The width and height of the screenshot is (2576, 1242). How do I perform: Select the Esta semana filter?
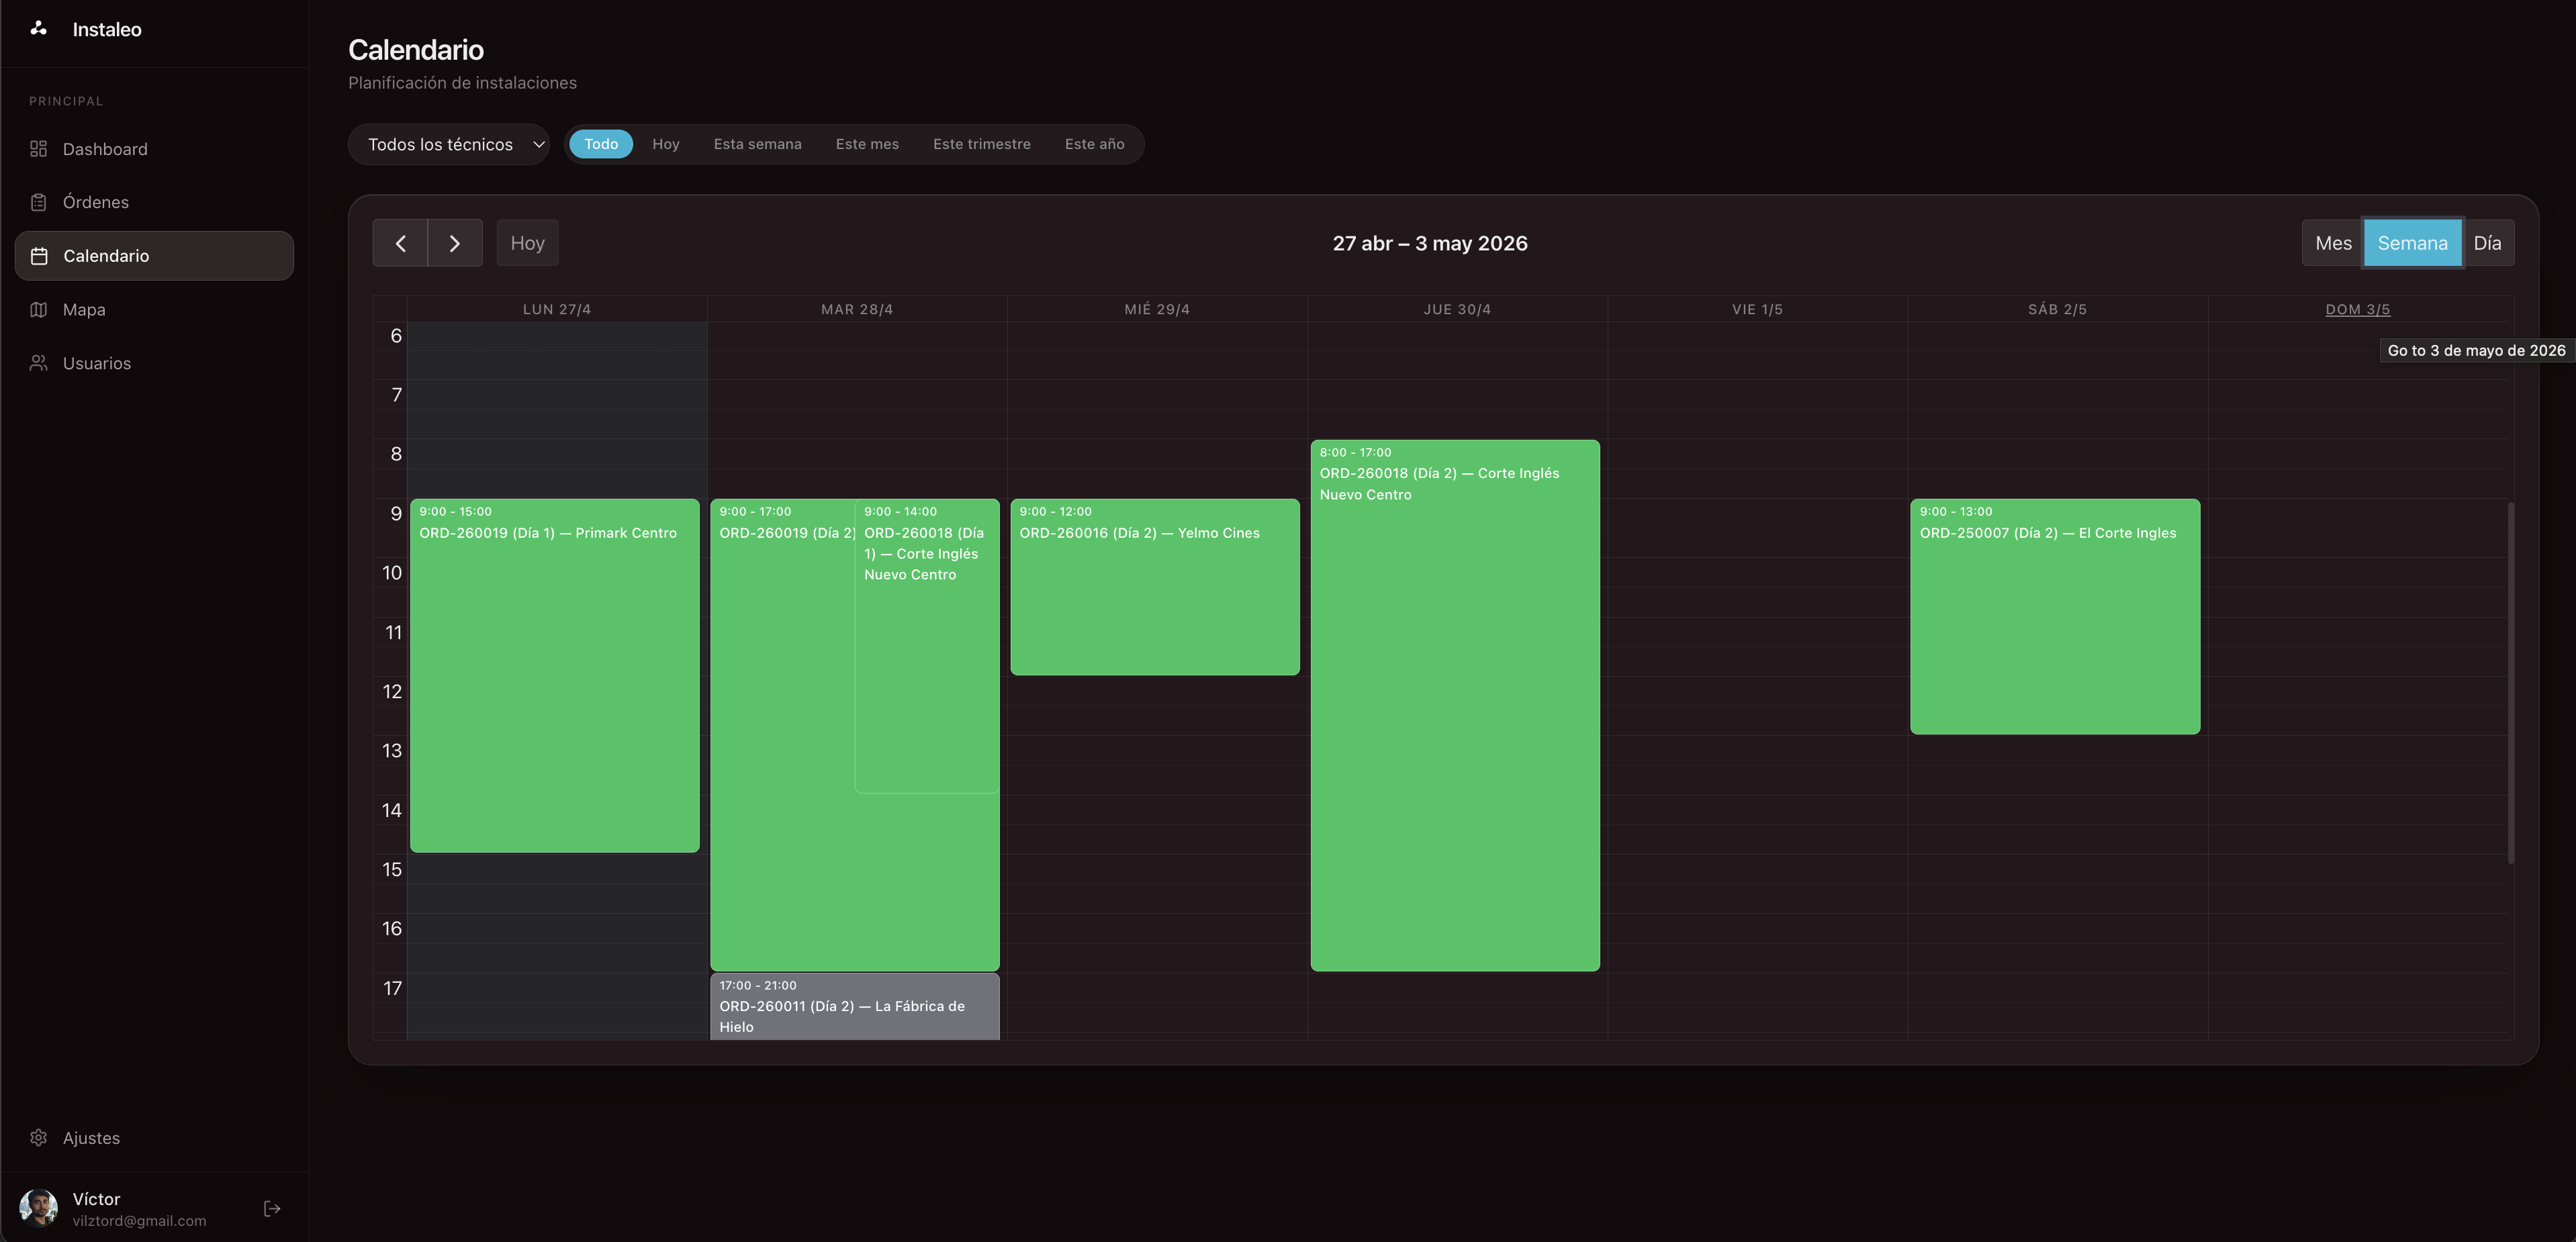[x=758, y=144]
